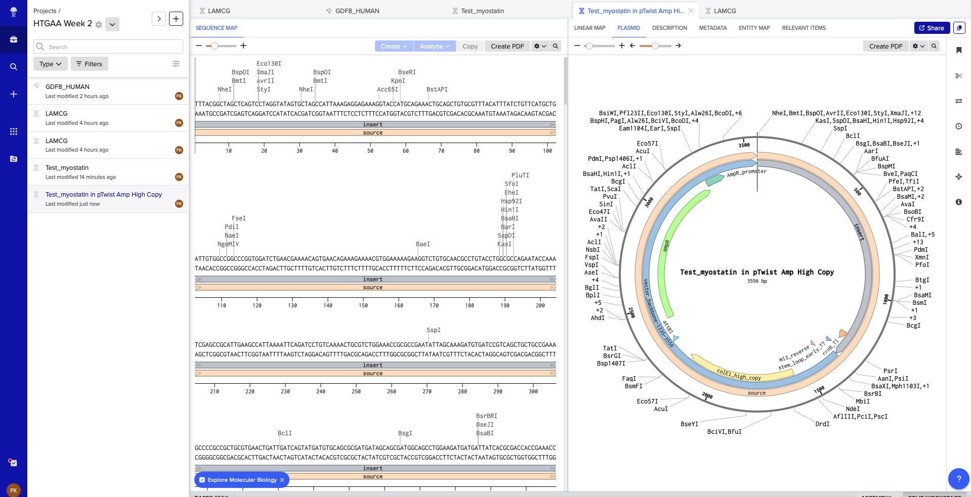Viewport: 971px width, 497px height.
Task: Create PDF of the plasmid map
Action: click(885, 46)
